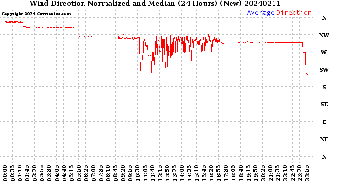Click the 23:20 time label
Viewport: 337px width, 183px height.
coord(299,173)
